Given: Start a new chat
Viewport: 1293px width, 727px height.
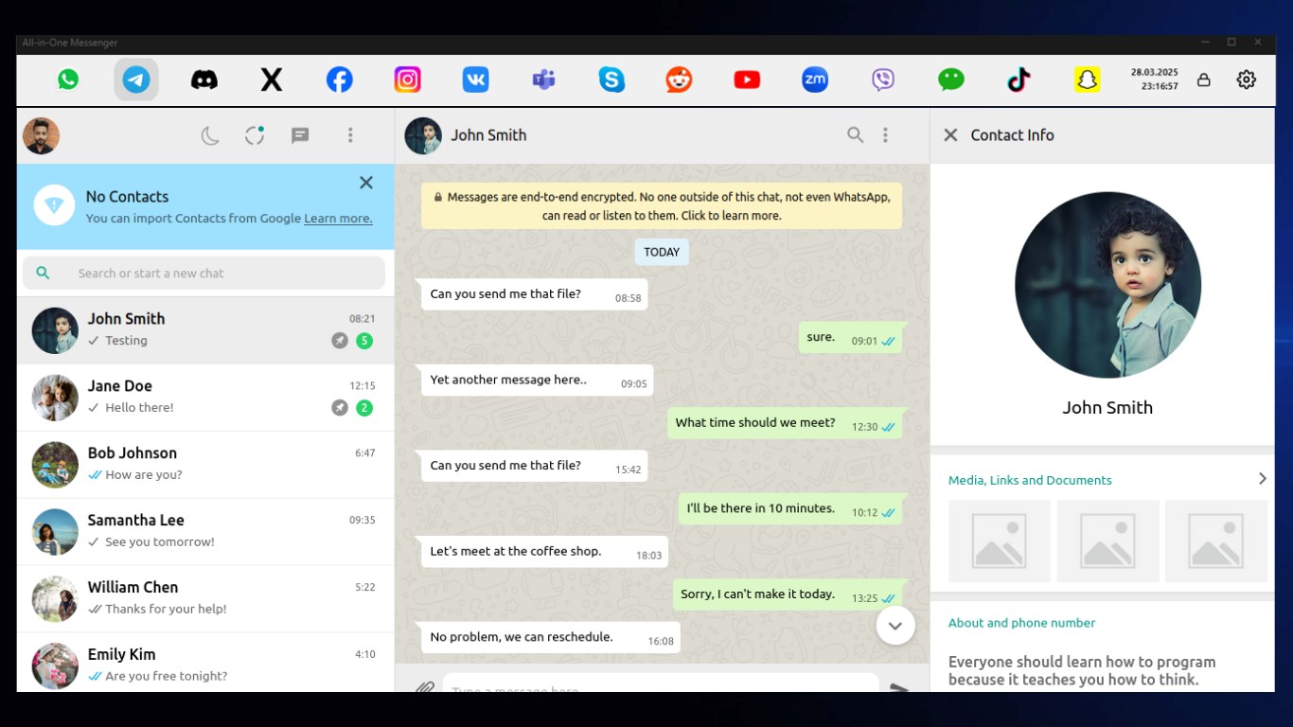Looking at the screenshot, I should [300, 135].
